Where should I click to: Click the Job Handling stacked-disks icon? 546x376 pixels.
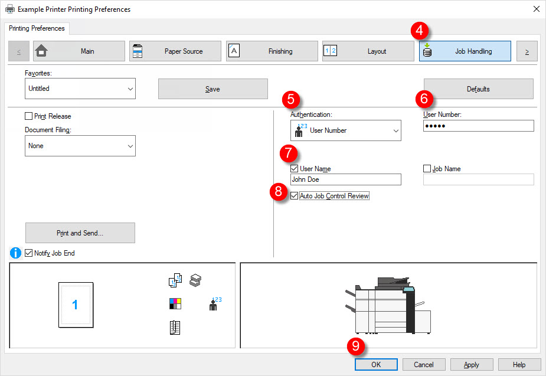coord(427,51)
